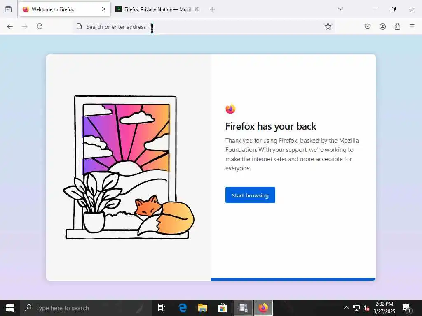Launch Microsoft Edge from taskbar
The image size is (422, 316).
tap(183, 308)
